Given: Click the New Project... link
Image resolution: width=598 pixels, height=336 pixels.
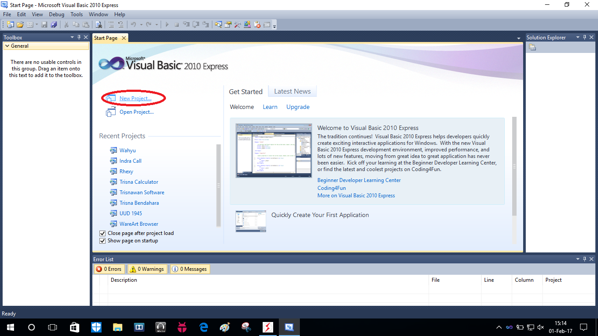Looking at the screenshot, I should [x=136, y=98].
